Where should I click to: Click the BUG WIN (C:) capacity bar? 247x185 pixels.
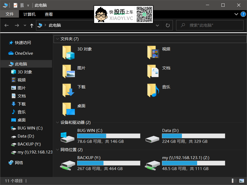click(x=108, y=136)
